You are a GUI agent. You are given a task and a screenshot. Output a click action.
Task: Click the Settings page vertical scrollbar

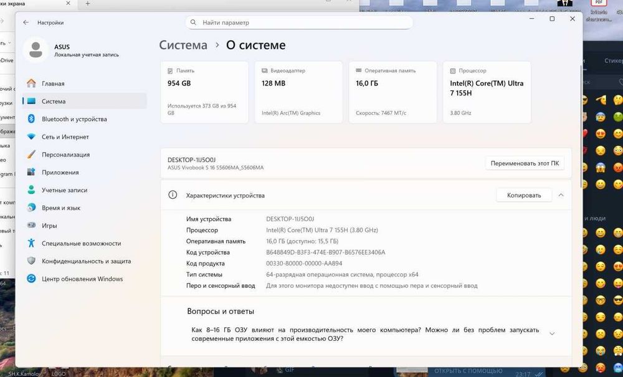tap(581, 126)
